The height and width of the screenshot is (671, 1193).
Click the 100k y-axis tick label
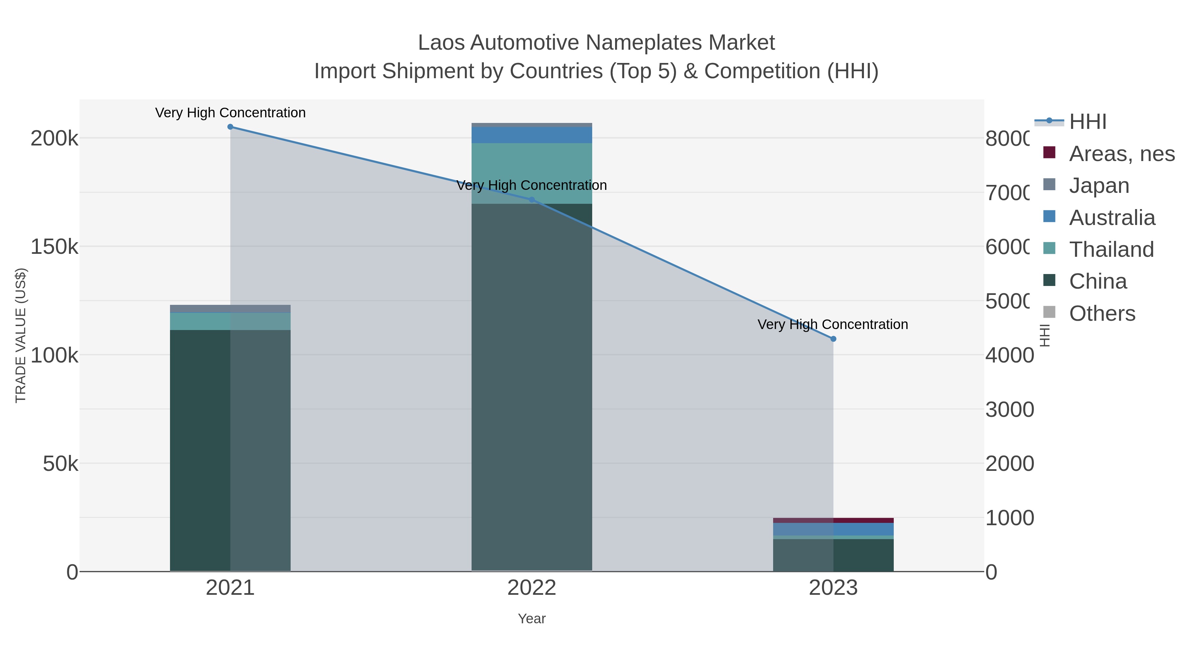click(54, 355)
